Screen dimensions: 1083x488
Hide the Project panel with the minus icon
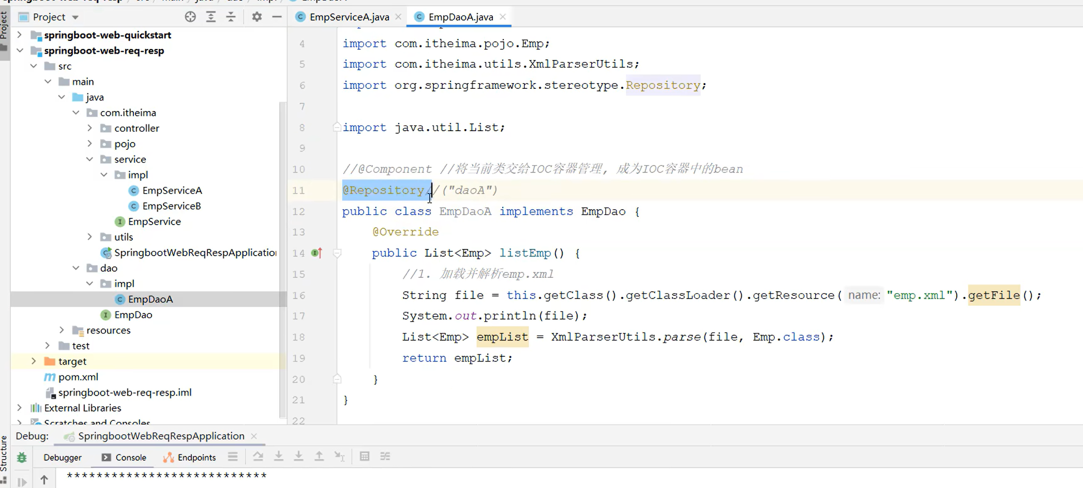pos(277,17)
